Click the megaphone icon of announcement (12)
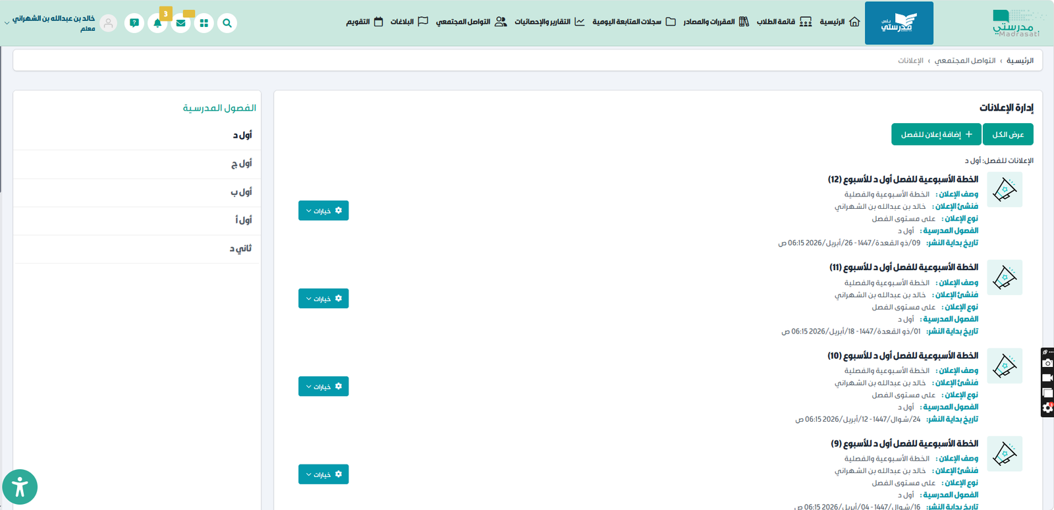Screen dimensions: 1054x510 (1005, 190)
